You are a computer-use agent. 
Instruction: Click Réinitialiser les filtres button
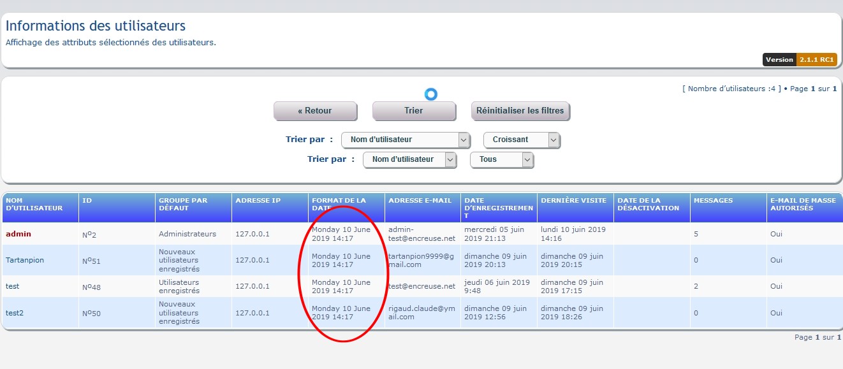point(520,111)
